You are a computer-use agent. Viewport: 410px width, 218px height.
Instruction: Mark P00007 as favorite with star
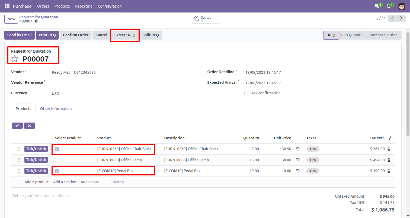pos(15,59)
